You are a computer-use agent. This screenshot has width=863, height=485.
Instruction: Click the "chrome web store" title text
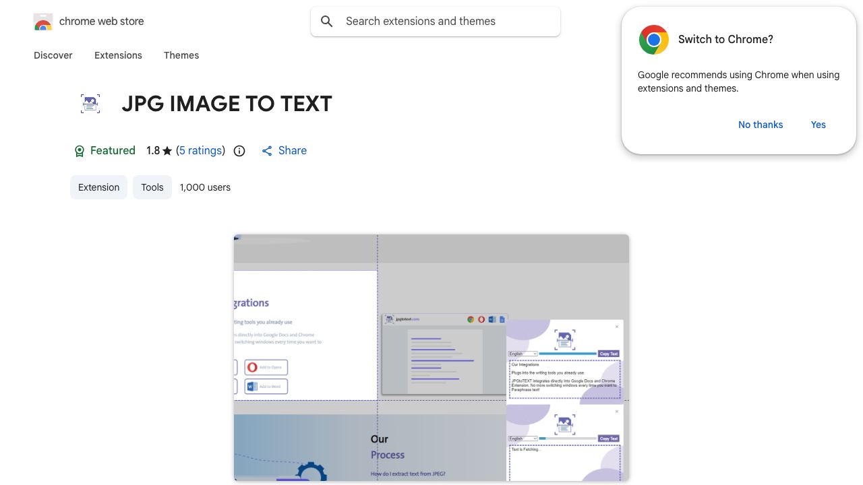pos(102,22)
